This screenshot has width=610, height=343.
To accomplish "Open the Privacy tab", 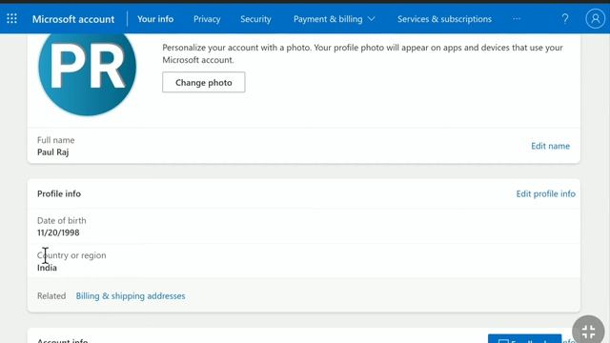I will (x=207, y=19).
